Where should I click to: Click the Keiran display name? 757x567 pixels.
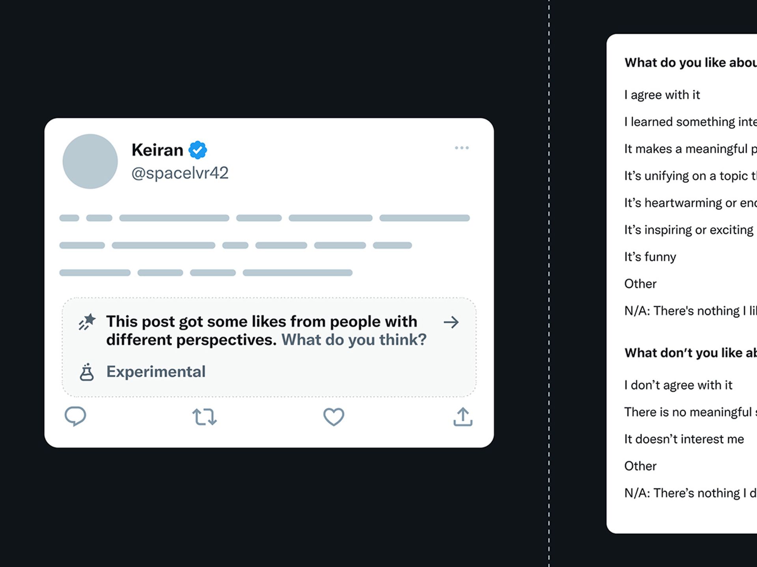pyautogui.click(x=157, y=150)
